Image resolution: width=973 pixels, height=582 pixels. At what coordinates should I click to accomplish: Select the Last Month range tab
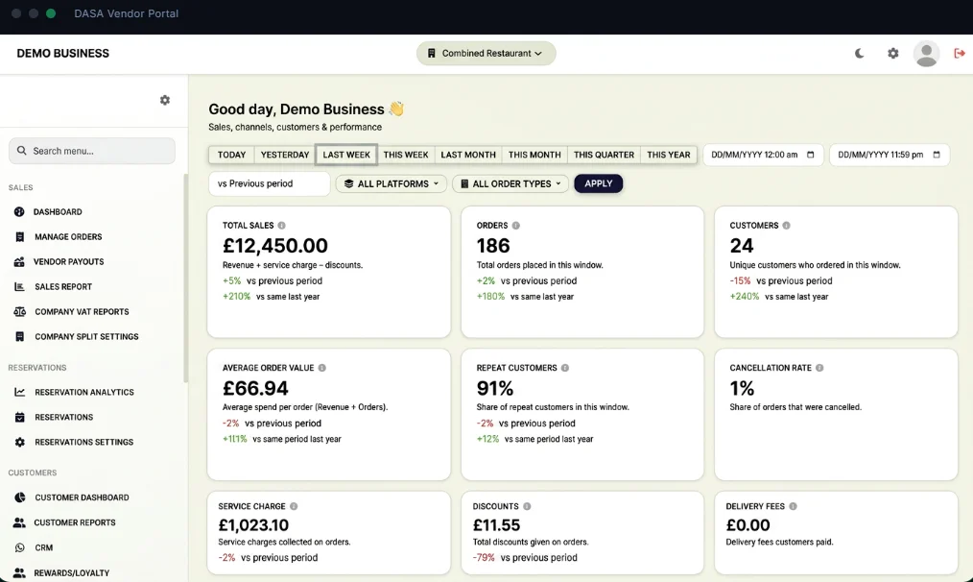pyautogui.click(x=468, y=155)
